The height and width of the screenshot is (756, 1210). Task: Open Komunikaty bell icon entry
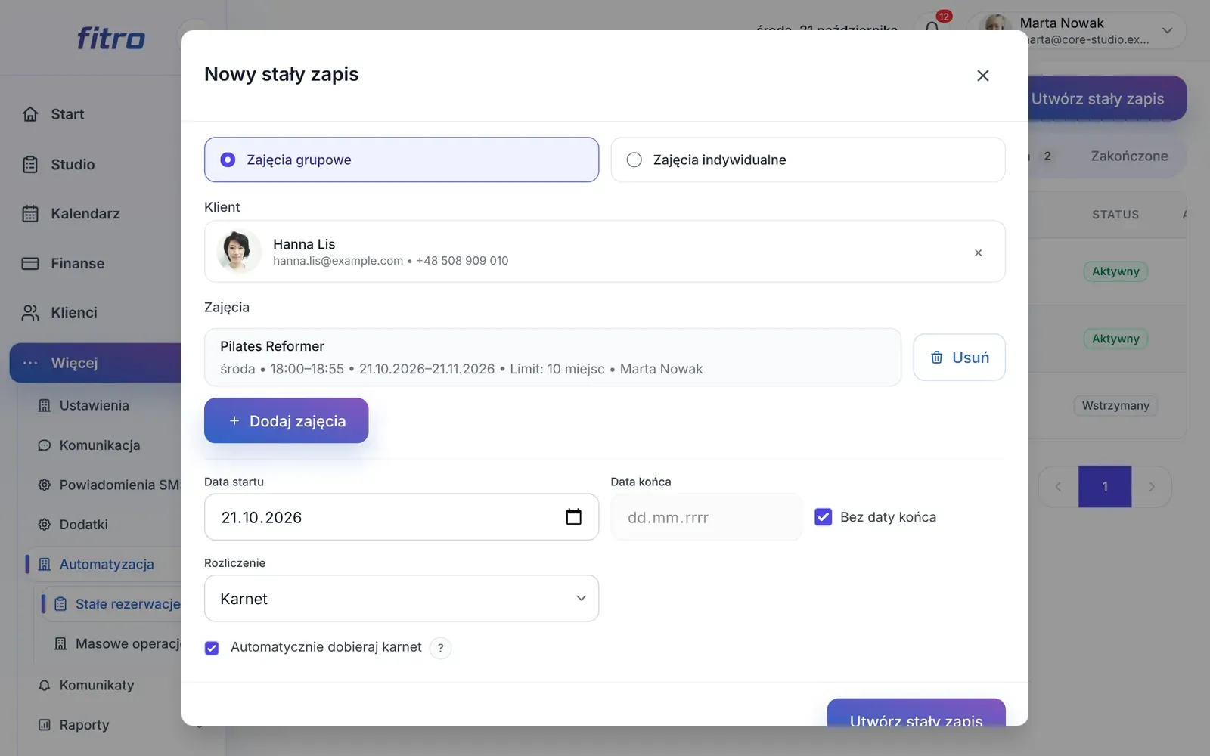pos(45,686)
